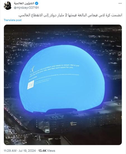Click the sad face emoticon on the Sphere
Image resolution: width=126 pixels, height=154 pixels.
click(32, 68)
